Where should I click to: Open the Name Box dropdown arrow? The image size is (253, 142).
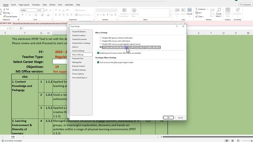[x=8, y=28]
